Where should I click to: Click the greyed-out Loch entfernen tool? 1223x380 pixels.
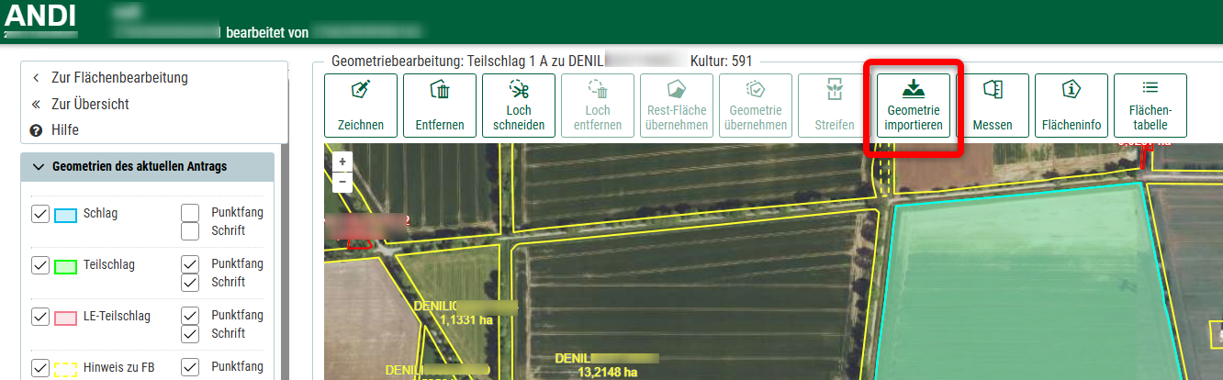tap(598, 106)
